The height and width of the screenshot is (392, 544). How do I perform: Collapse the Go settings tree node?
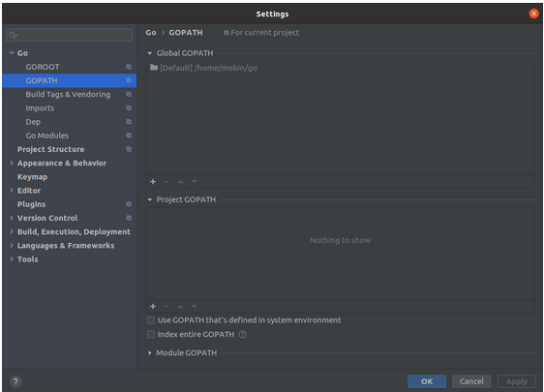click(x=12, y=52)
